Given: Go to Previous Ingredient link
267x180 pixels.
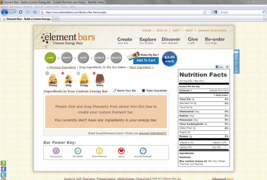Looking at the screenshot, I should point(61,67).
